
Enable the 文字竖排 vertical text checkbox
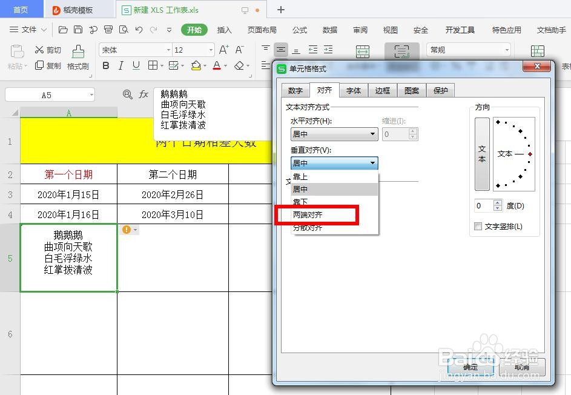pos(478,225)
